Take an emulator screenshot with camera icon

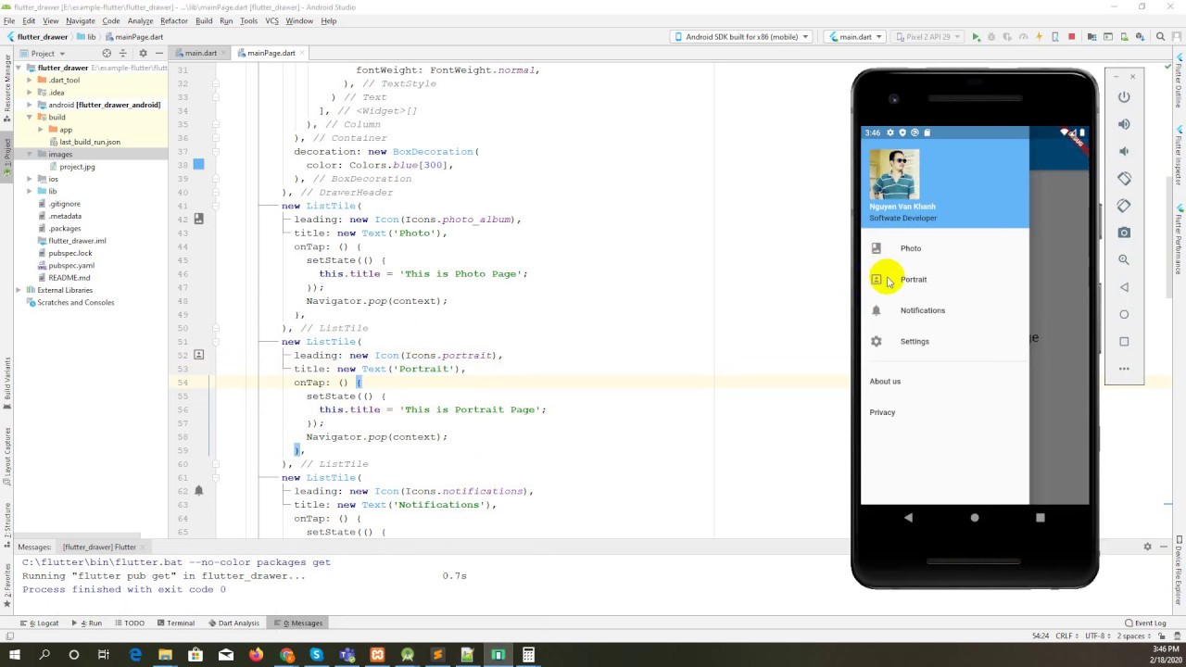coord(1124,233)
